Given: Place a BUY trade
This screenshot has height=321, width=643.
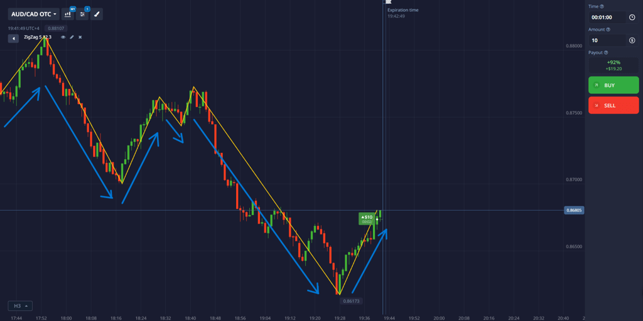Looking at the screenshot, I should pyautogui.click(x=613, y=85).
